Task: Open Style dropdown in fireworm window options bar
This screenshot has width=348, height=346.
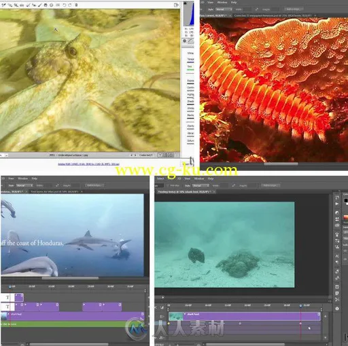Action: tap(224, 9)
